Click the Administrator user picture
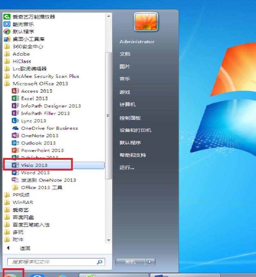The image size is (256, 277). (x=146, y=22)
